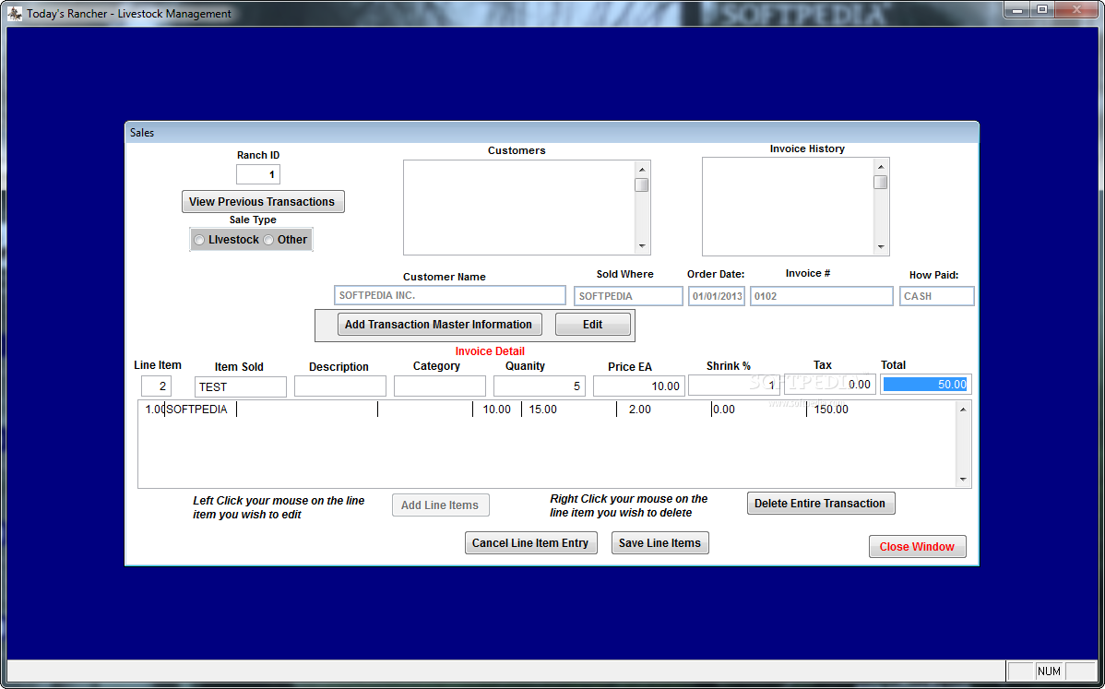Click Delete Entire Transaction button
The width and height of the screenshot is (1105, 689).
pos(821,503)
